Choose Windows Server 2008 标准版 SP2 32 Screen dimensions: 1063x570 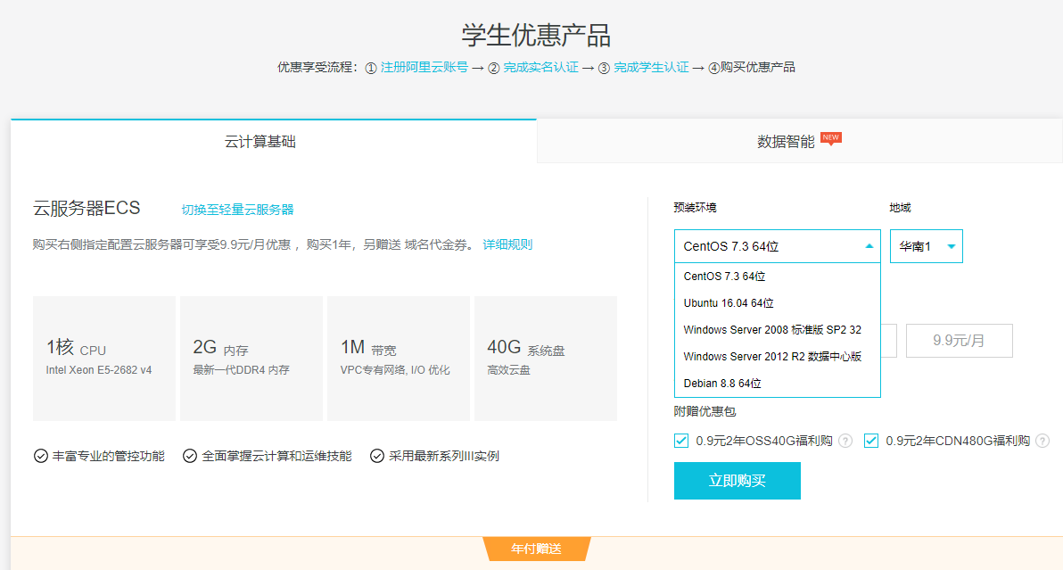pyautogui.click(x=778, y=330)
